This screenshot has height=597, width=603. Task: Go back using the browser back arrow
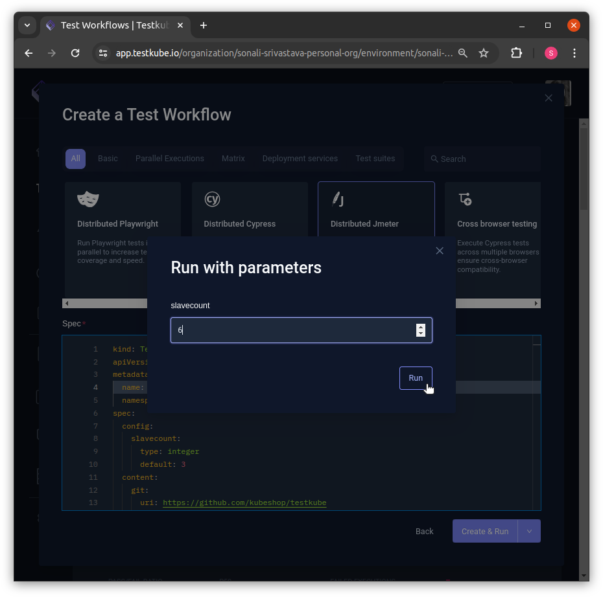point(29,53)
